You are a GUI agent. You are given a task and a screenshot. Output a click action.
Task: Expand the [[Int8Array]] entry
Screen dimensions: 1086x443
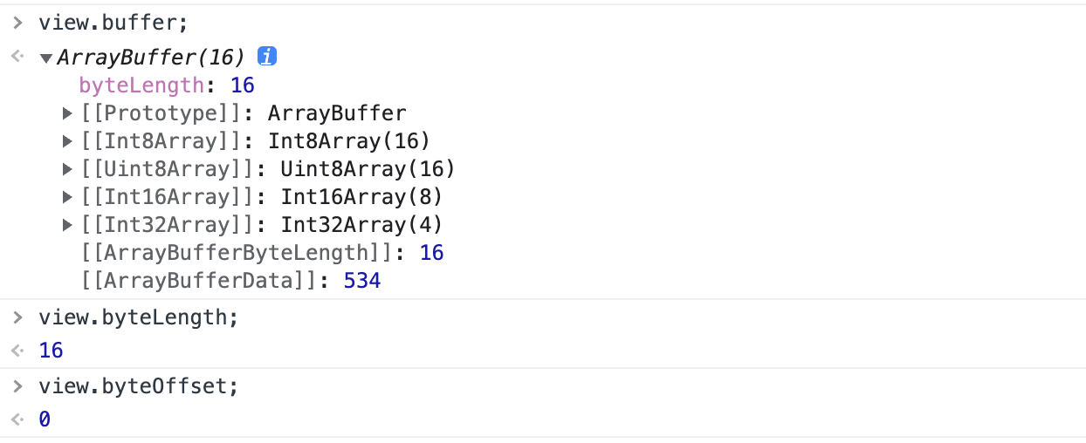pyautogui.click(x=67, y=141)
